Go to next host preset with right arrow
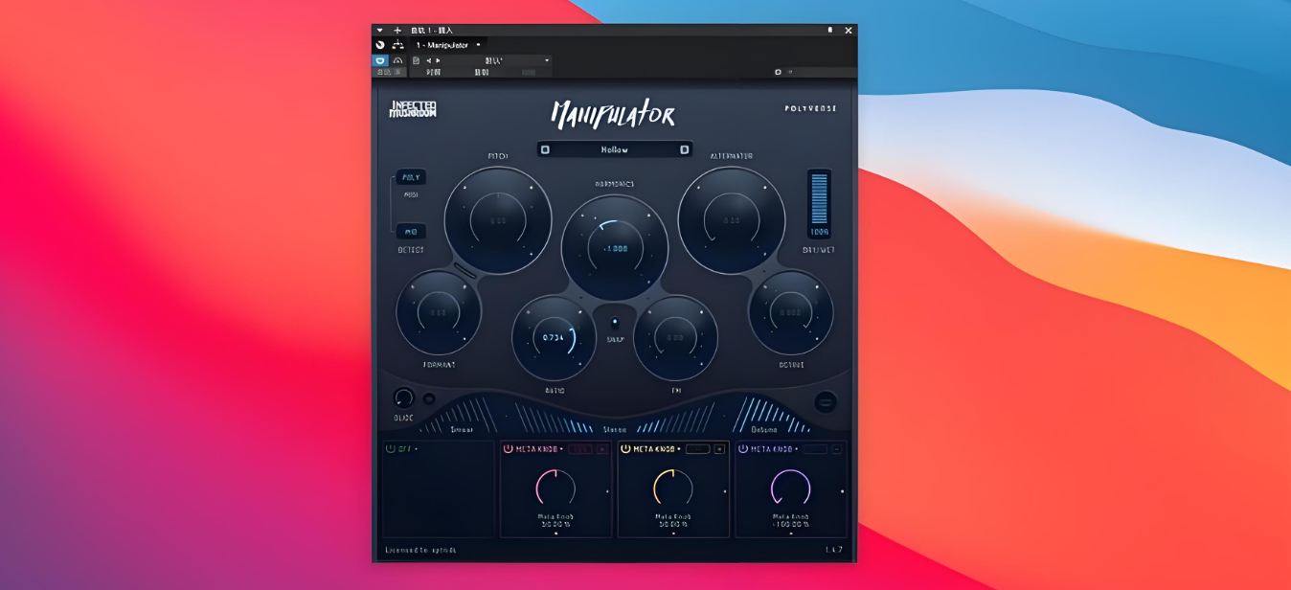The width and height of the screenshot is (1291, 590). (439, 60)
